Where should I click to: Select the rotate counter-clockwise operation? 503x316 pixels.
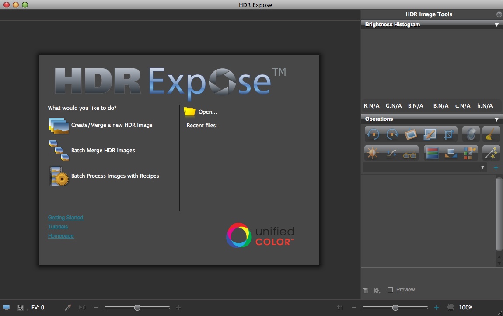click(373, 134)
